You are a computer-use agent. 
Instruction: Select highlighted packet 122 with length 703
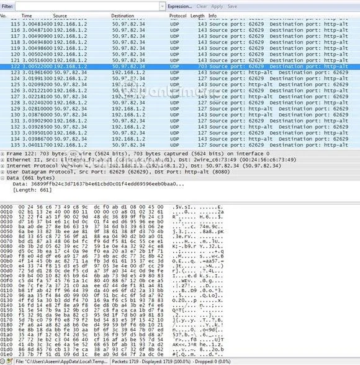pyautogui.click(x=180, y=67)
